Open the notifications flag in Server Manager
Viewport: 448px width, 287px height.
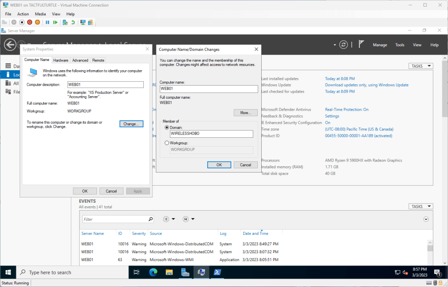[361, 44]
